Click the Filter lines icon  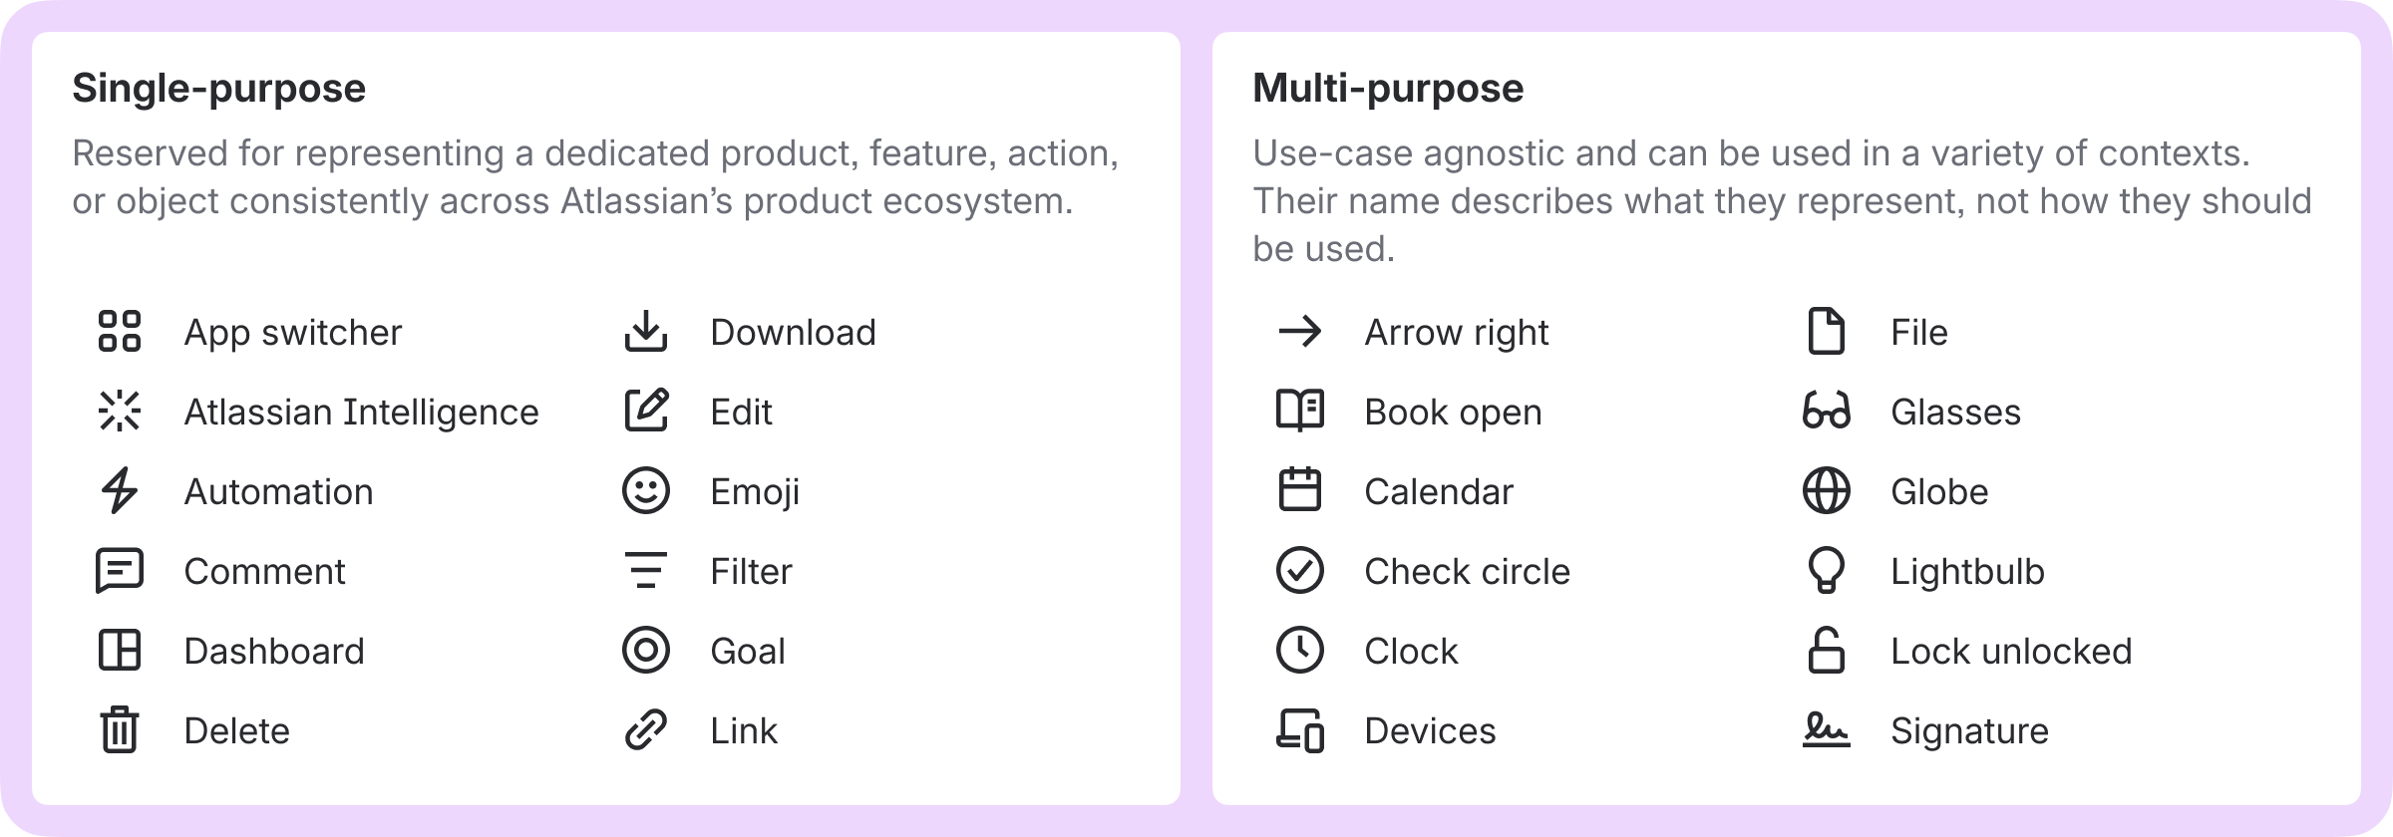646,571
